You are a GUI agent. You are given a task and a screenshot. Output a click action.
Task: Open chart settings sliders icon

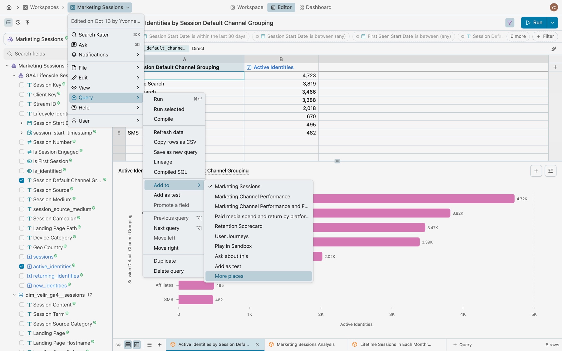point(550,171)
